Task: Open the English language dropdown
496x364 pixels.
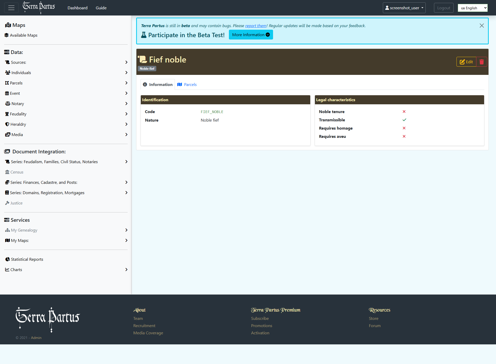Action: tap(472, 8)
